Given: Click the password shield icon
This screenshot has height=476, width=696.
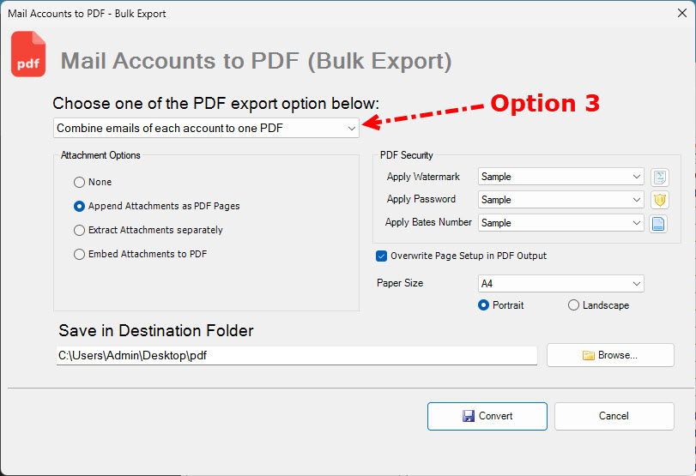Looking at the screenshot, I should pos(659,200).
